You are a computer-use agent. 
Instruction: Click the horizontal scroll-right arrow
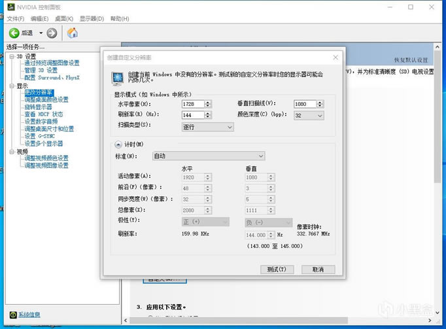click(430, 320)
